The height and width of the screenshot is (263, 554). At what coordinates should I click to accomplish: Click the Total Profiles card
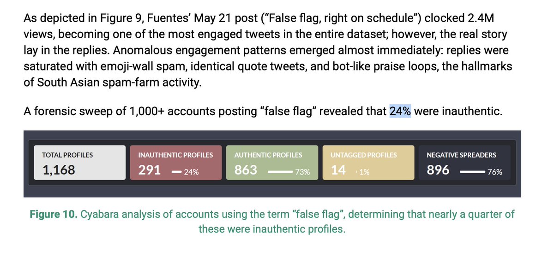79,163
